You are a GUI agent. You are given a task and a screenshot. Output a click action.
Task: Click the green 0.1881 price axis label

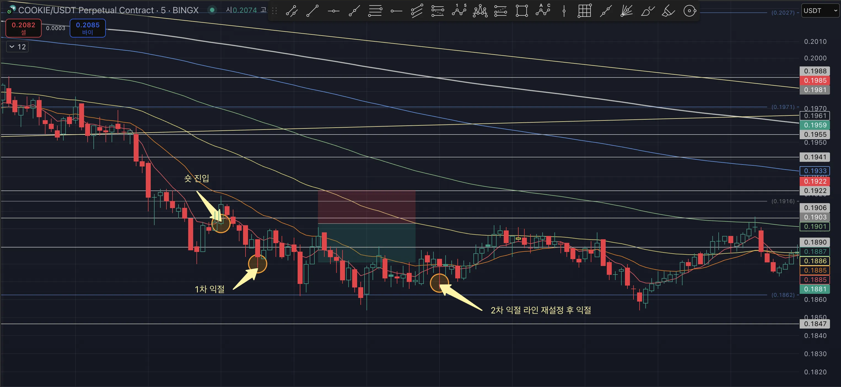[815, 289]
